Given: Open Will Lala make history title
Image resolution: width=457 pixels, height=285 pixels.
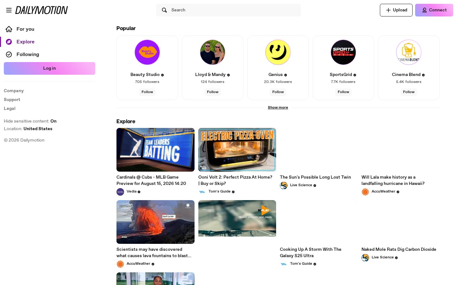Looking at the screenshot, I should point(393,180).
